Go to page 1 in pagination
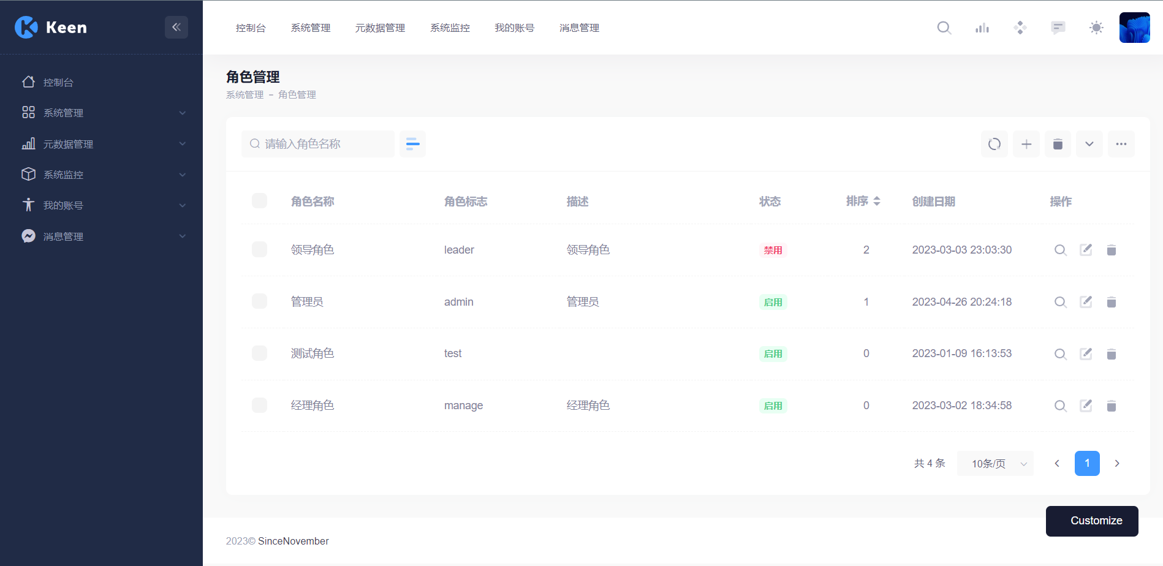The width and height of the screenshot is (1163, 566). 1086,464
